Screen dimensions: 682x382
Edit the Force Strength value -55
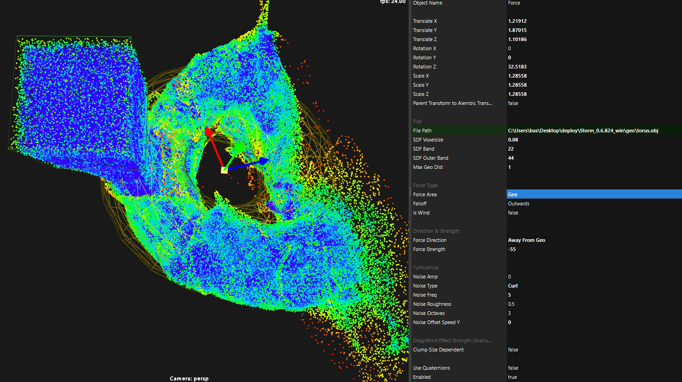(512, 249)
